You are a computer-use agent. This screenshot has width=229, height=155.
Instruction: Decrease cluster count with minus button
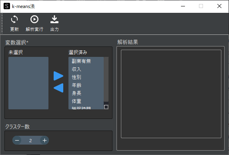coord(17,141)
